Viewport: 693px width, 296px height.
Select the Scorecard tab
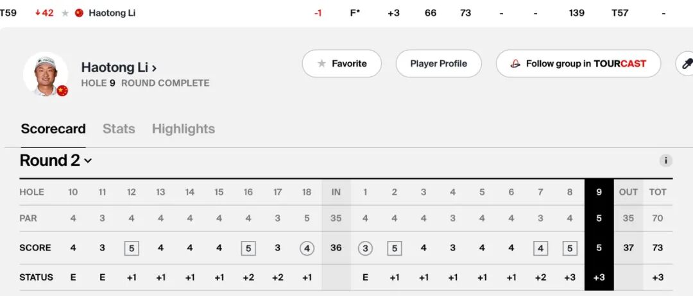53,129
